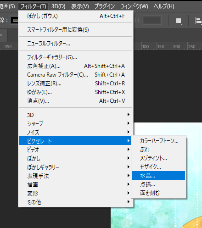Expand the ビデオ submenu
202x228 pixels.
pyautogui.click(x=76, y=150)
